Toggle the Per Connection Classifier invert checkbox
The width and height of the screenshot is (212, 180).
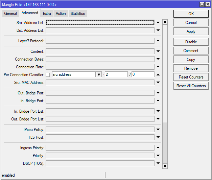(x=48, y=75)
